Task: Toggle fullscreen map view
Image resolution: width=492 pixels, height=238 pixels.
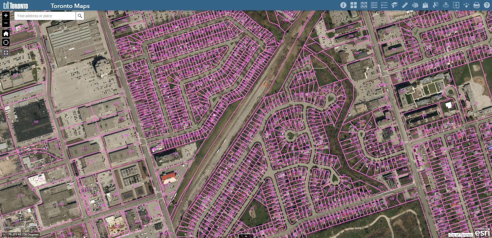Action: (x=6, y=53)
